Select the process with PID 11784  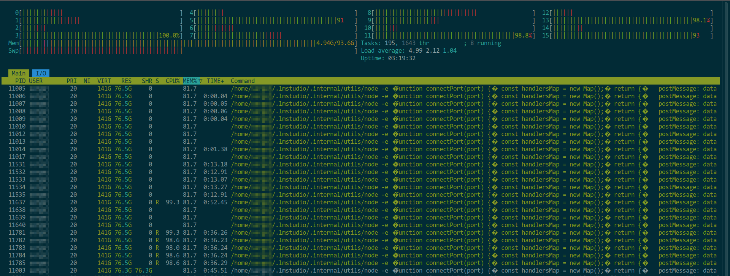coord(361,256)
